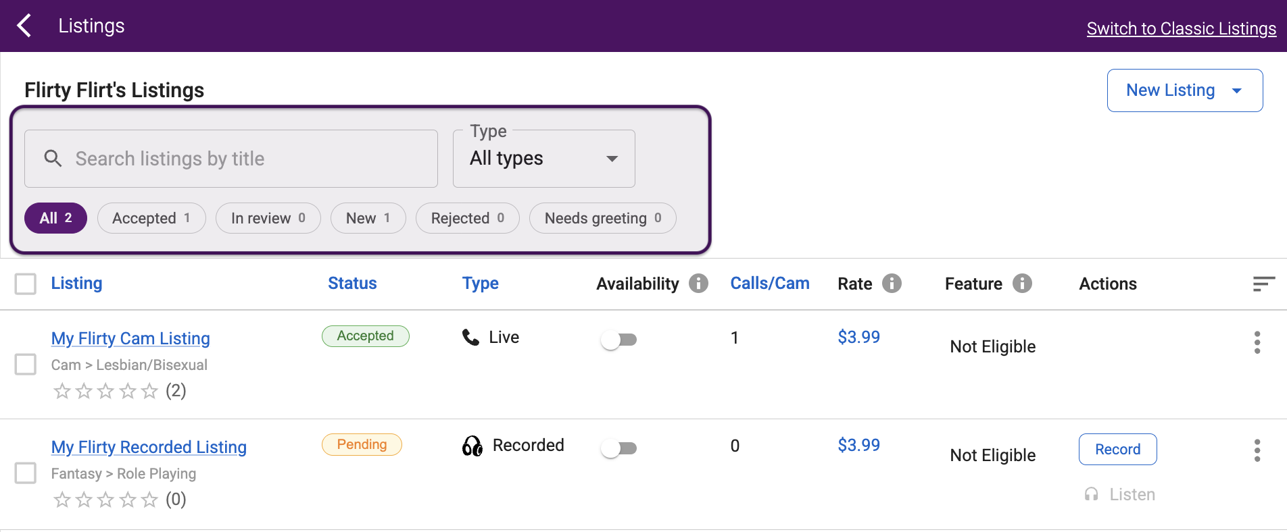
Task: Sort by the Calls/Cam column header
Action: [x=770, y=284]
